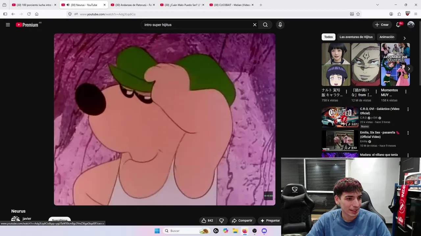
Task: Launch Logitech G HUB from taskbar
Action: click(x=216, y=231)
